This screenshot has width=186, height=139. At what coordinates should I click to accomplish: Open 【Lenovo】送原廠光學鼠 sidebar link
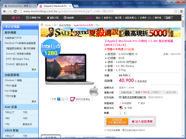coord(18,54)
